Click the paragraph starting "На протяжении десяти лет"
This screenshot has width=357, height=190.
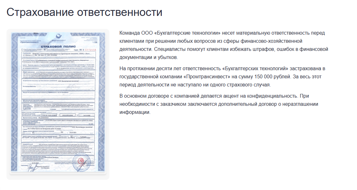coord(222,77)
